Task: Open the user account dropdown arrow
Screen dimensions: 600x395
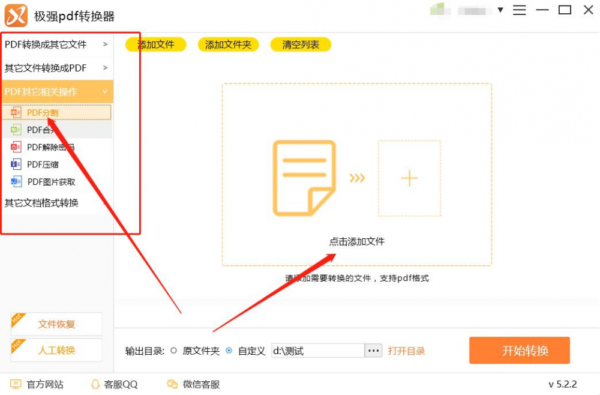Action: [x=500, y=10]
